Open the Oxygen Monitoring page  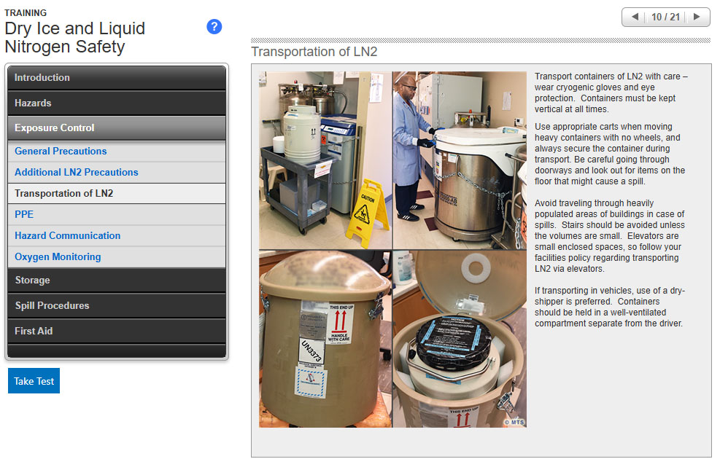pyautogui.click(x=58, y=257)
